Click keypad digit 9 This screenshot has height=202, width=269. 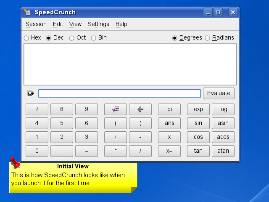coord(87,109)
